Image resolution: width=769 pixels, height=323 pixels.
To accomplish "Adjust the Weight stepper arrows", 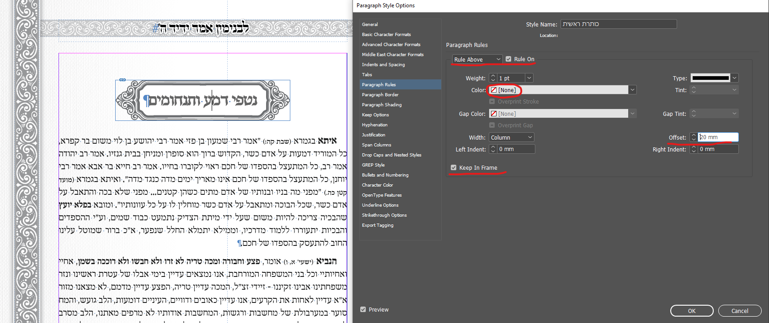I will click(x=493, y=78).
